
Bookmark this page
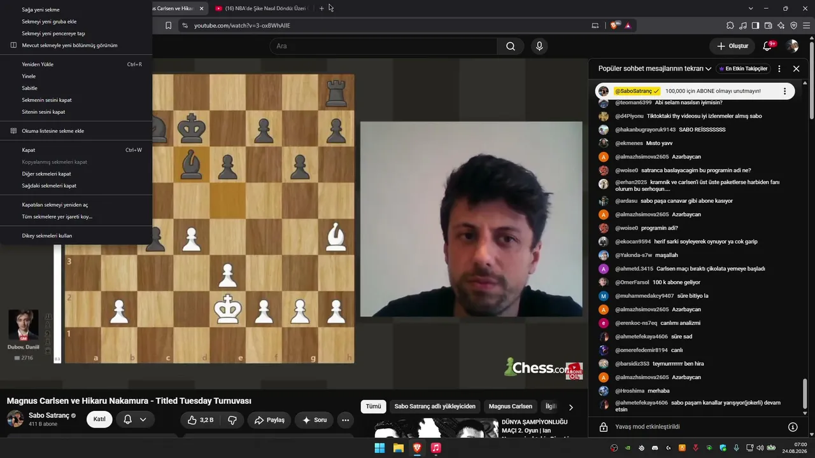tap(168, 25)
